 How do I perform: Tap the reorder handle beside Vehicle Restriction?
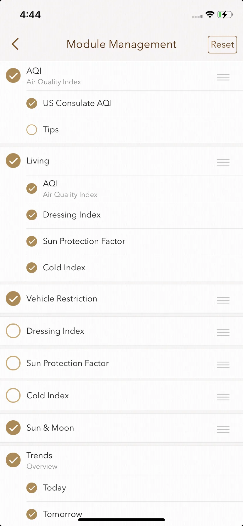click(x=223, y=300)
